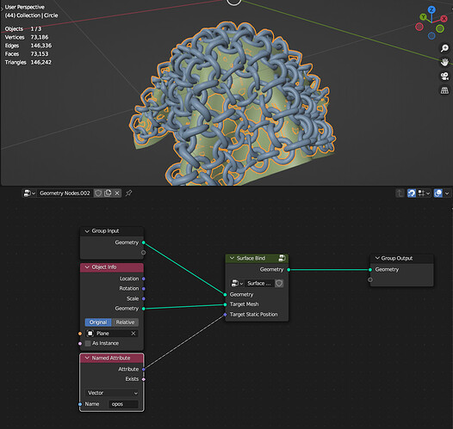Click the red X axis on gizmo
Viewport: 453px width, 429px height.
coord(444,19)
